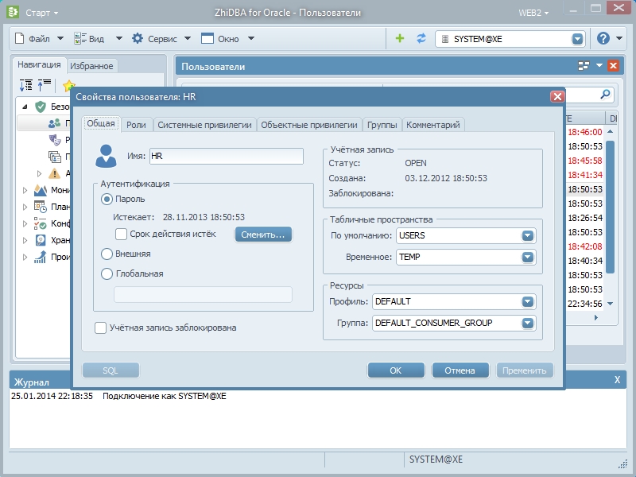Collapse the Безо security tree node
The width and height of the screenshot is (636, 477).
25,107
